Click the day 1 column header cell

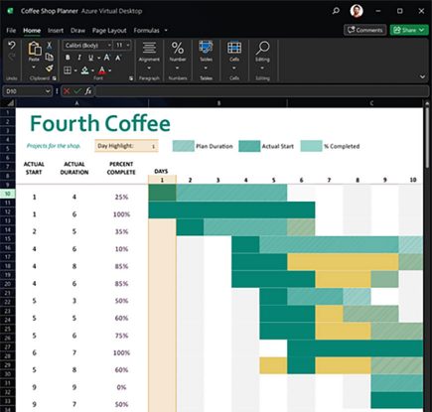(x=162, y=180)
